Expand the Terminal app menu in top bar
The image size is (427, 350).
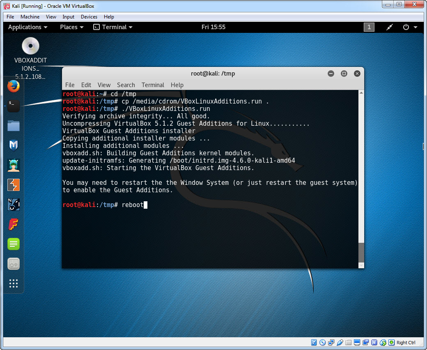coord(113,27)
